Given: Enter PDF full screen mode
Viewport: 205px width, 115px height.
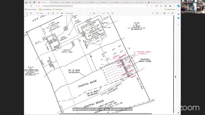Looking at the screenshot, I should (169, 13).
